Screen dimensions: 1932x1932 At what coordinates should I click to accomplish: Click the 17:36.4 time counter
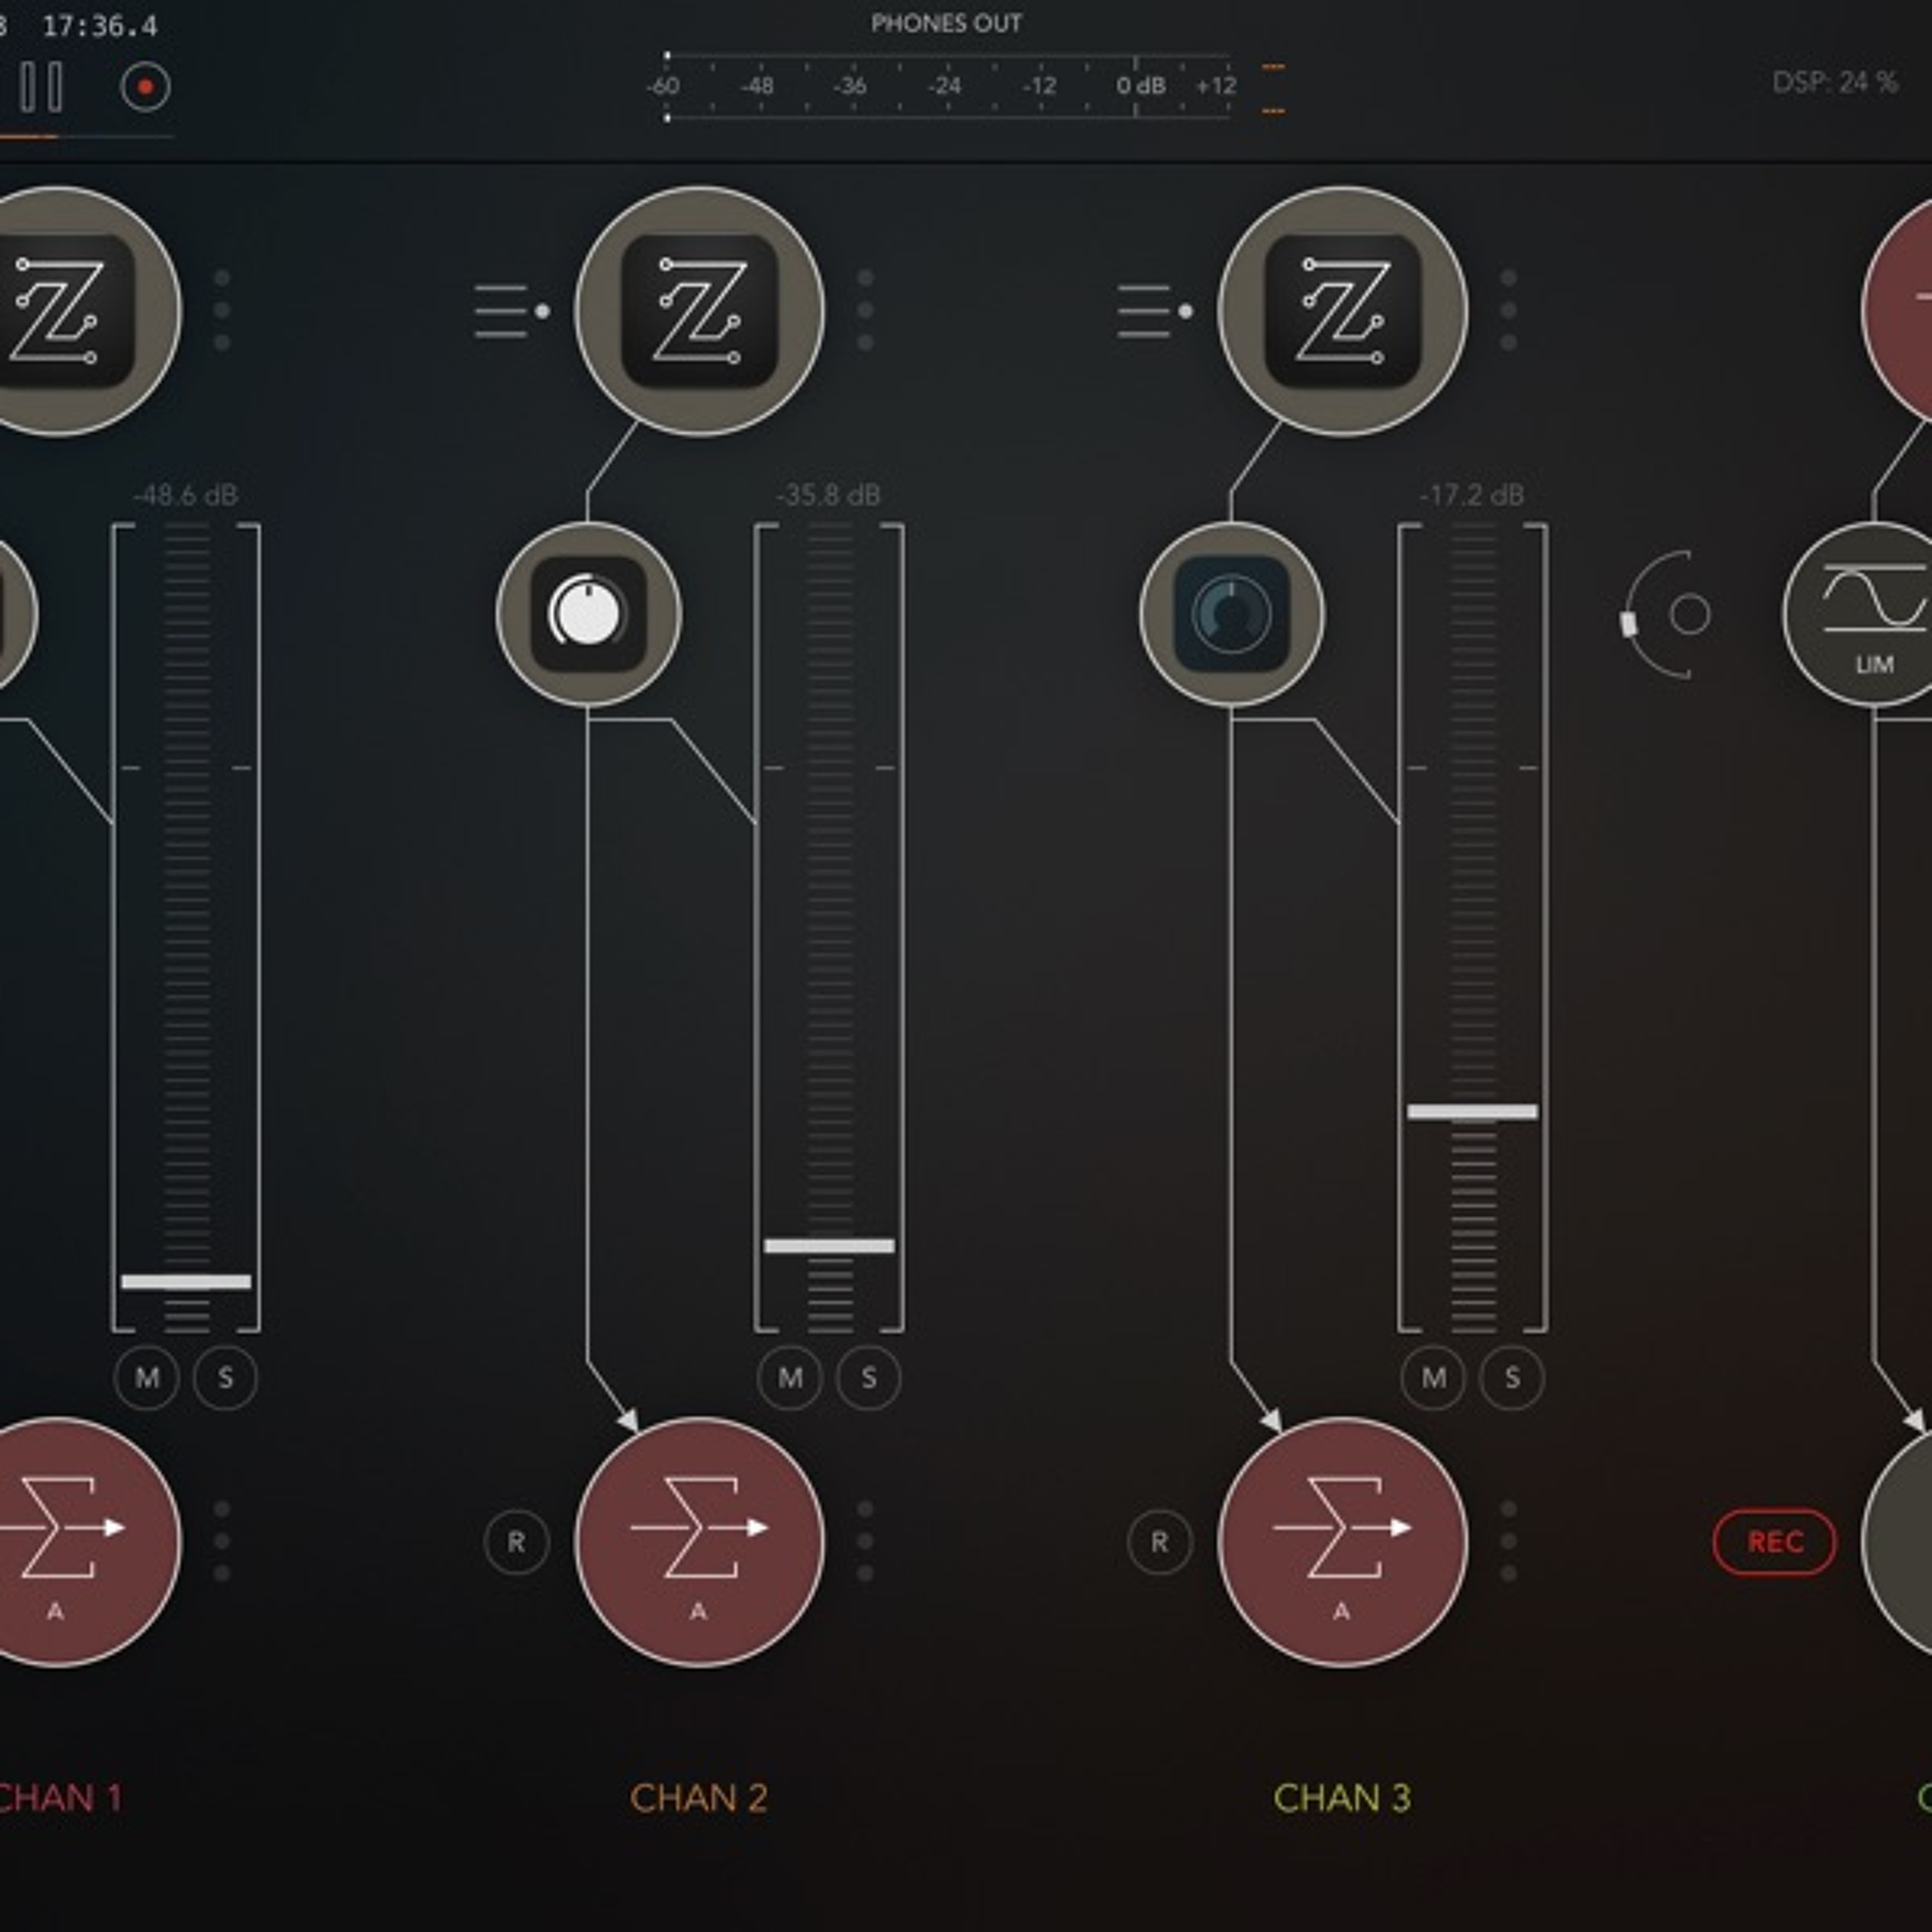100,26
